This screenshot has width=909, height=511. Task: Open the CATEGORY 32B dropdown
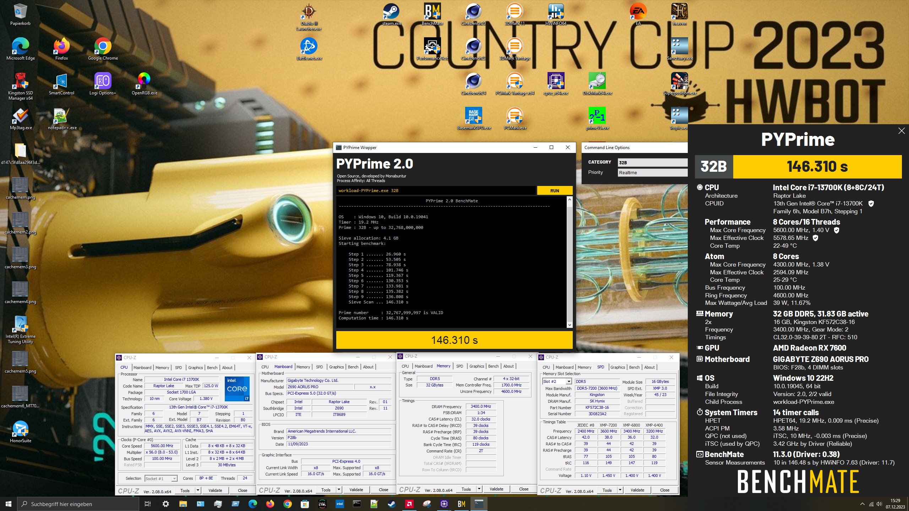[653, 163]
